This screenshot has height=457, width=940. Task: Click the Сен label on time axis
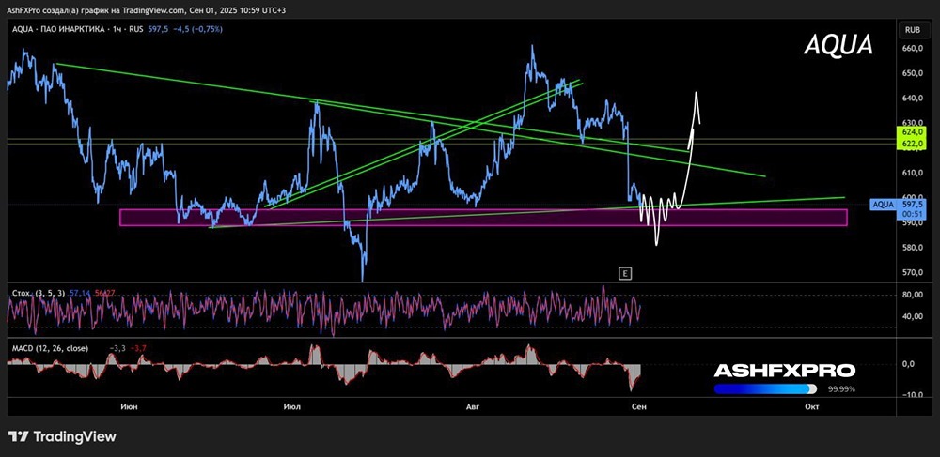(639, 406)
